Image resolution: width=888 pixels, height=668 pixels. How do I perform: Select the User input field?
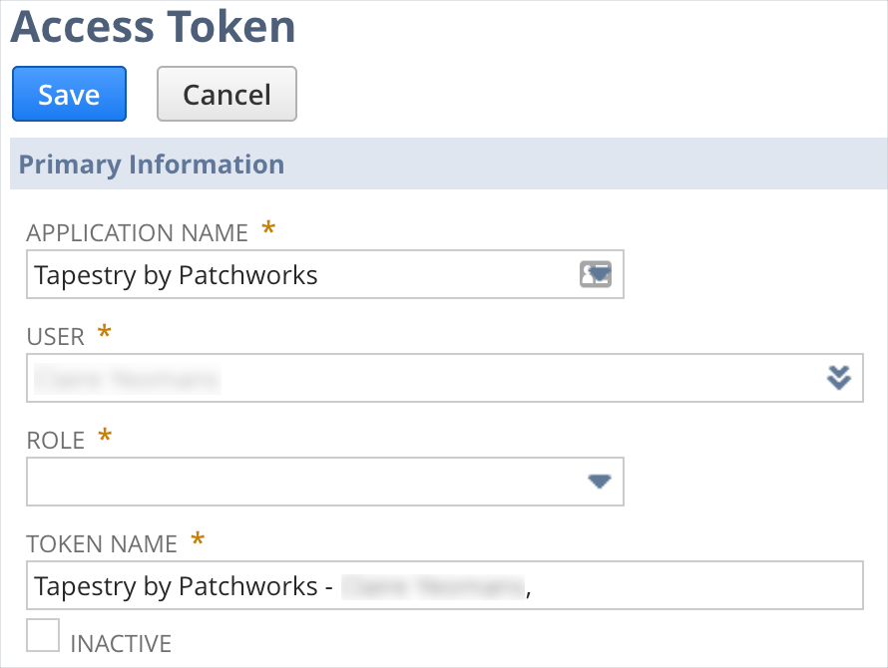[x=419, y=378]
